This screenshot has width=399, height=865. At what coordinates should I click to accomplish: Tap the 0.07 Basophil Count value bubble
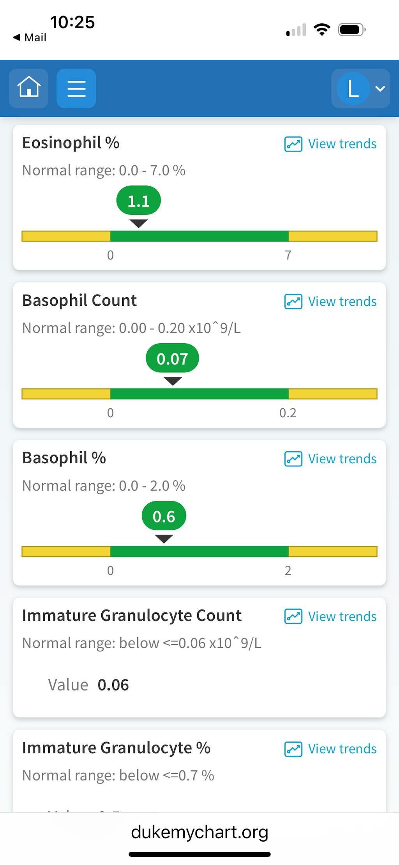[172, 358]
